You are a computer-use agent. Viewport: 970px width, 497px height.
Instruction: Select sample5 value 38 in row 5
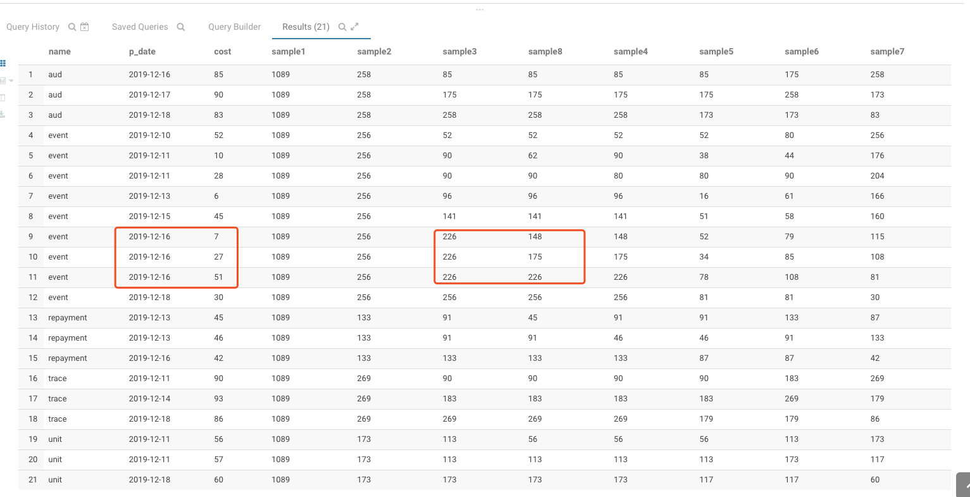tap(704, 155)
